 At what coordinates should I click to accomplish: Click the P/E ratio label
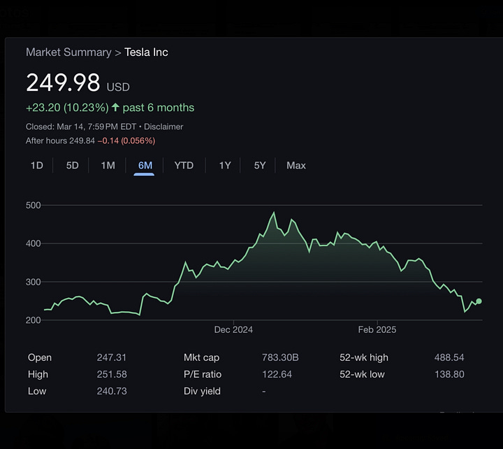[x=203, y=374]
